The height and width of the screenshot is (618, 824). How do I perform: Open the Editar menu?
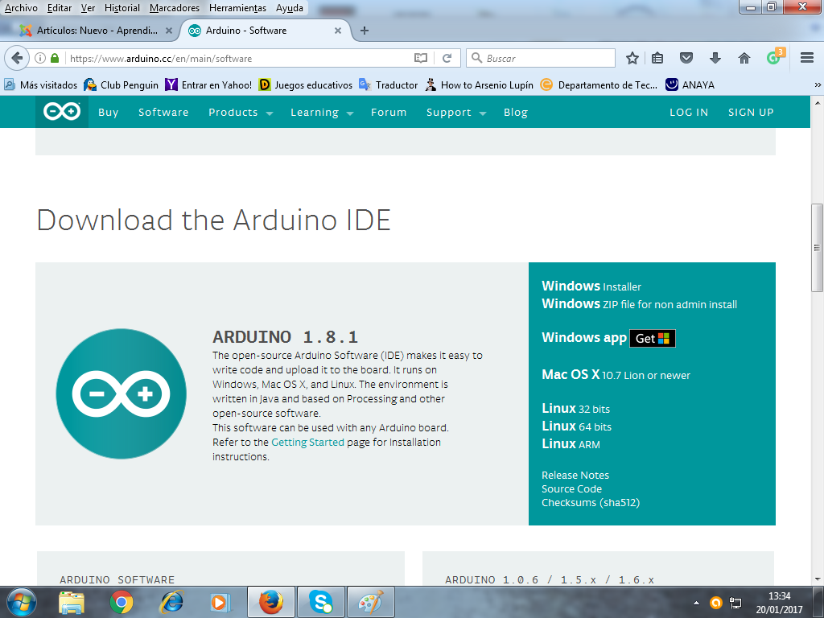tap(60, 8)
